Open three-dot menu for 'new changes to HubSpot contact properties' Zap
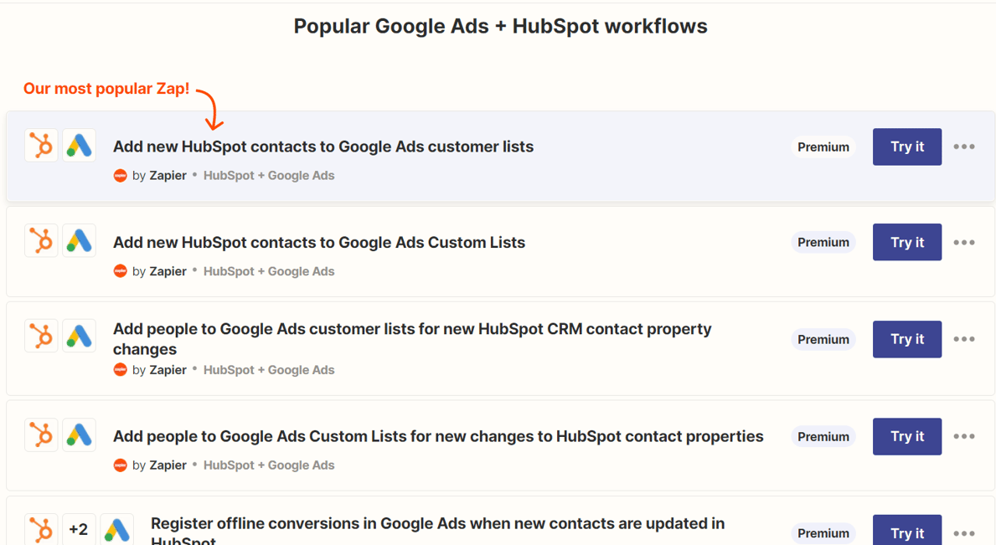 pyautogui.click(x=963, y=436)
